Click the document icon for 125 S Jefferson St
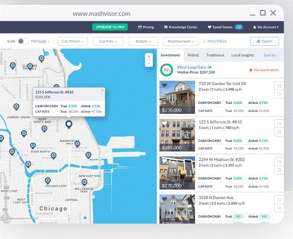Image resolution: width=293 pixels, height=239 pixels. (x=279, y=132)
